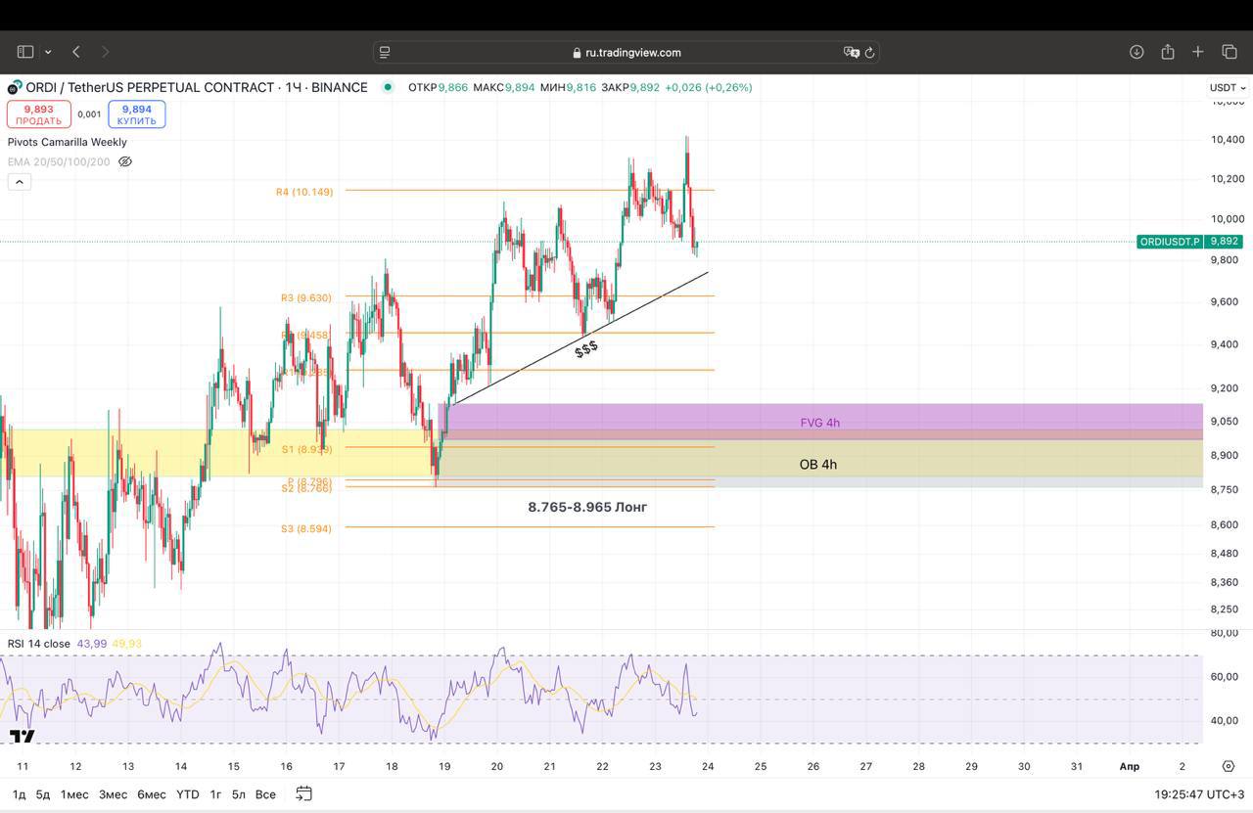Collapse the indicator legend arrow
The width and height of the screenshot is (1253, 813).
19,182
